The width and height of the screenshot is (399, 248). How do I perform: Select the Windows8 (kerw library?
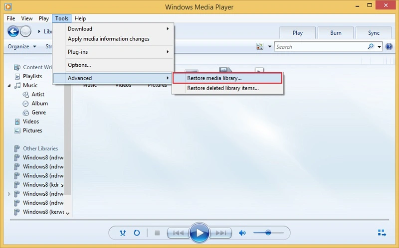[x=43, y=212]
